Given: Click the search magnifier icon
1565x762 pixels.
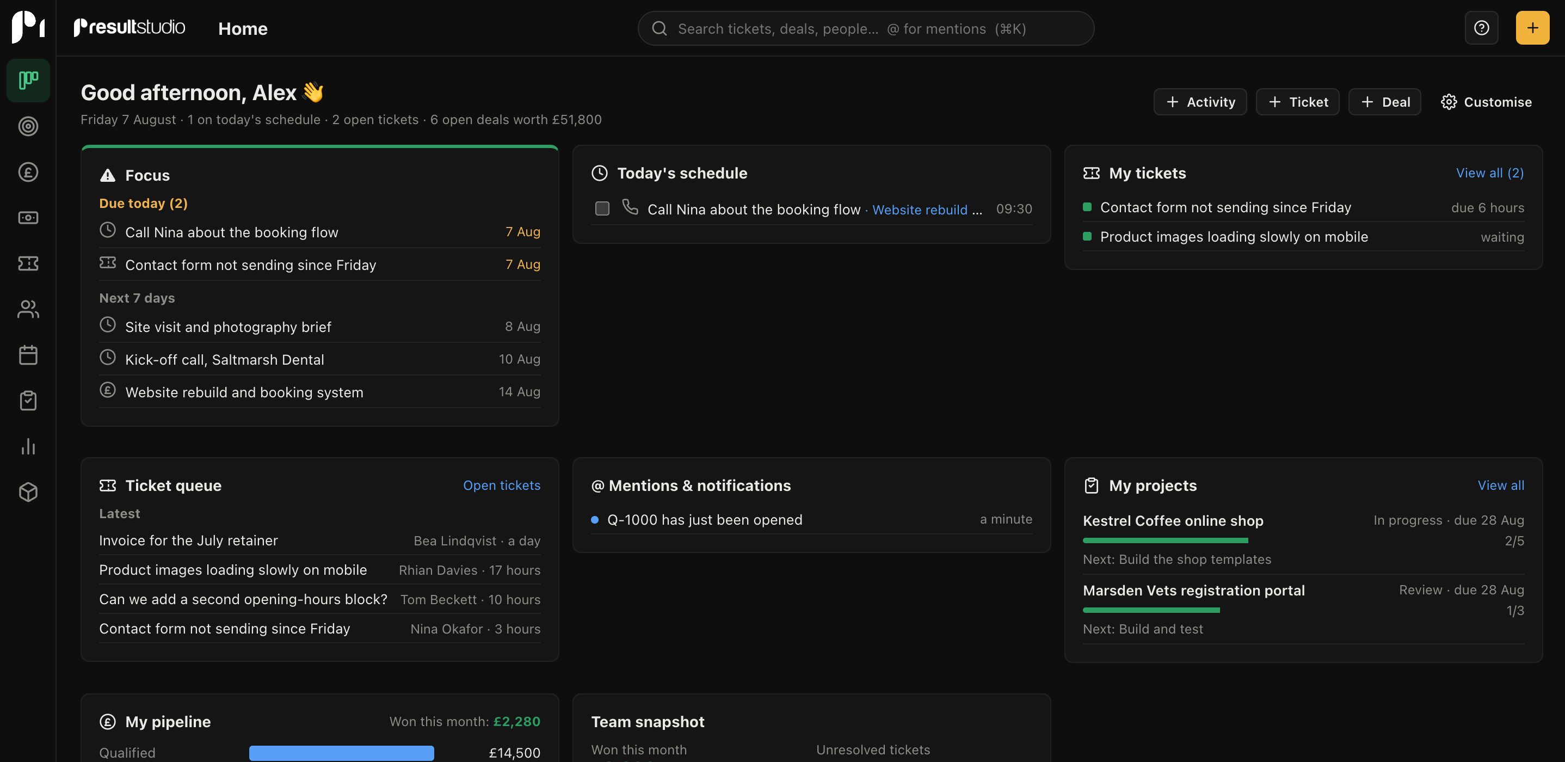Looking at the screenshot, I should coord(659,28).
